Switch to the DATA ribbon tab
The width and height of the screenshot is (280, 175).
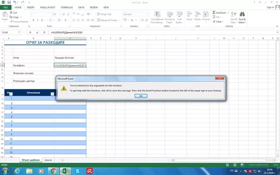coord(81,7)
